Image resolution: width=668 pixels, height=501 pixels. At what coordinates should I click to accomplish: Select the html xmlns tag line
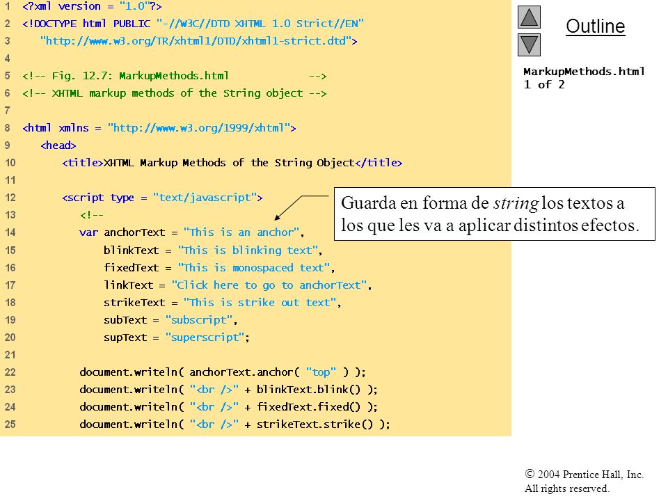point(159,128)
